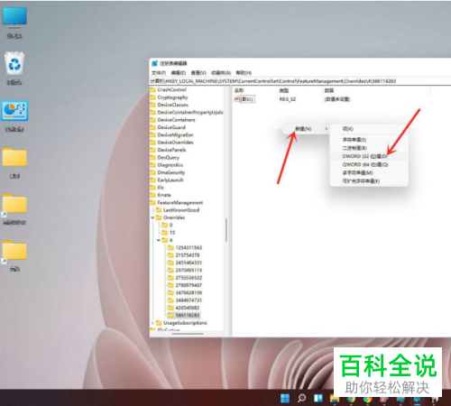Select the DeviceContainers key
451x406 pixels.
pos(176,120)
